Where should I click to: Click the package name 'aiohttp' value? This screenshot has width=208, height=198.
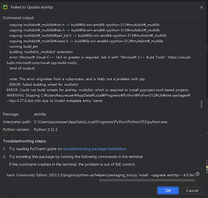[40, 114]
